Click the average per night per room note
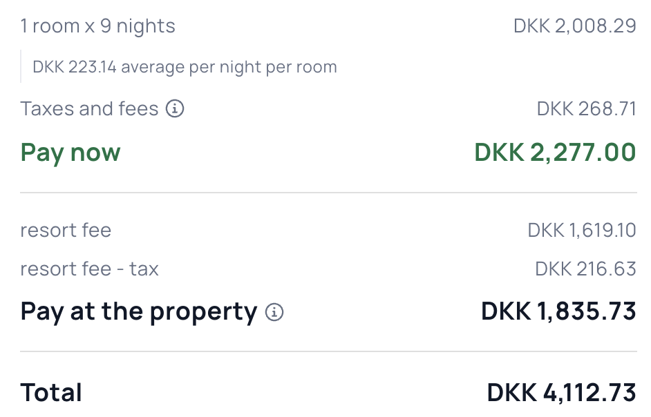The image size is (651, 417). [185, 68]
